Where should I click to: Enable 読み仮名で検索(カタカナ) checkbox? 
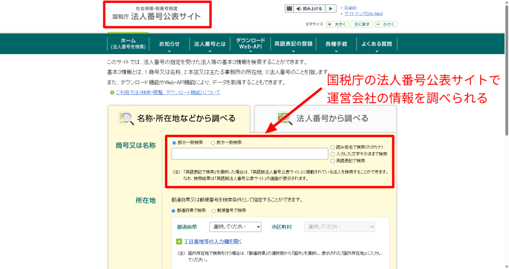333,147
